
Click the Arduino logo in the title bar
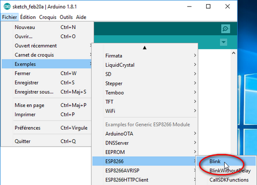click(7, 7)
